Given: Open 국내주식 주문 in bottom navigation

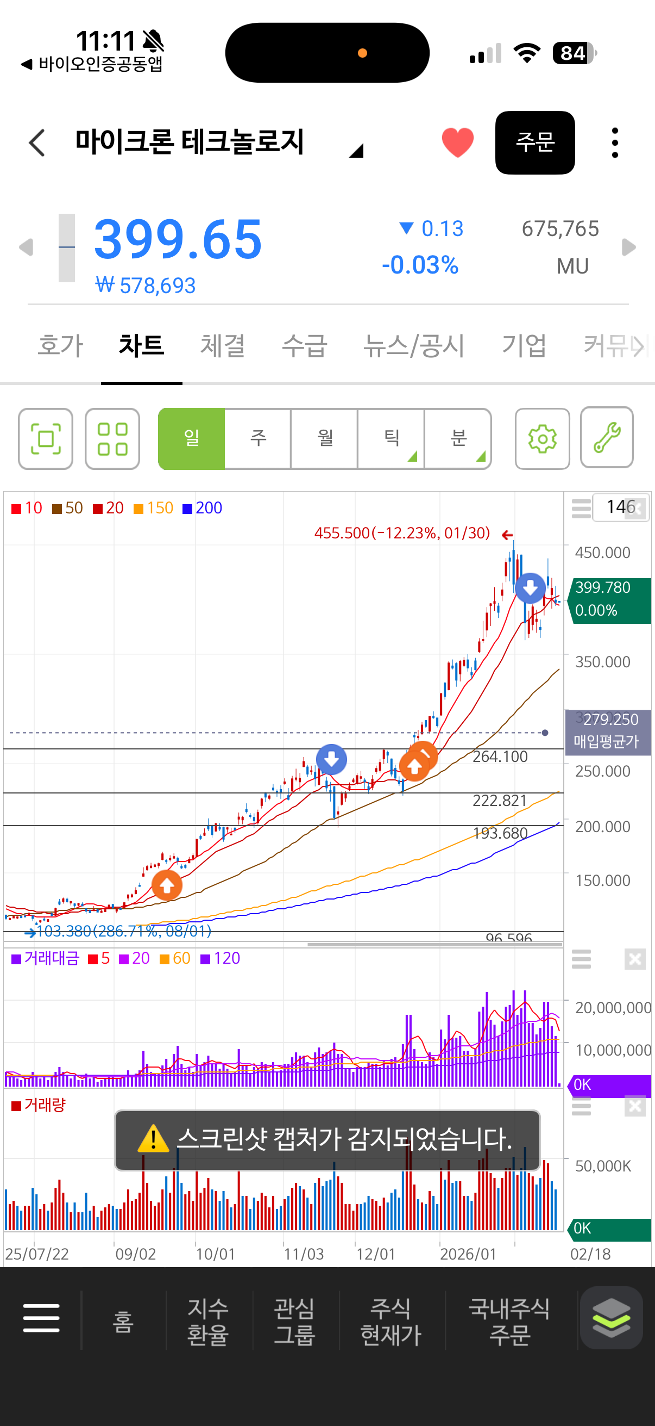Looking at the screenshot, I should coord(509,1322).
